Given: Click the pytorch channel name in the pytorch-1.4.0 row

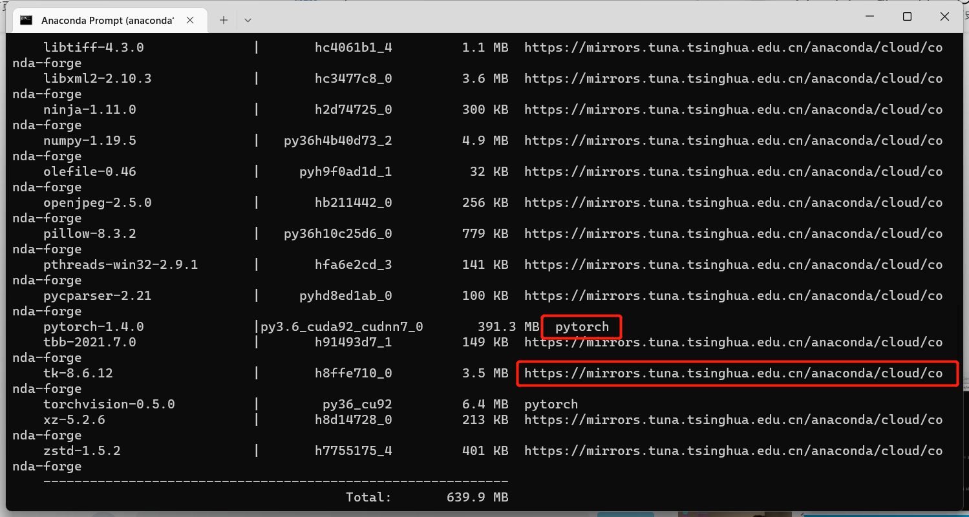Looking at the screenshot, I should [582, 326].
